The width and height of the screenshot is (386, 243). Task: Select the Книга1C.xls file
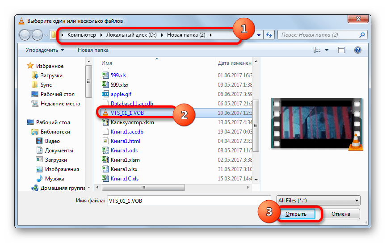125,179
